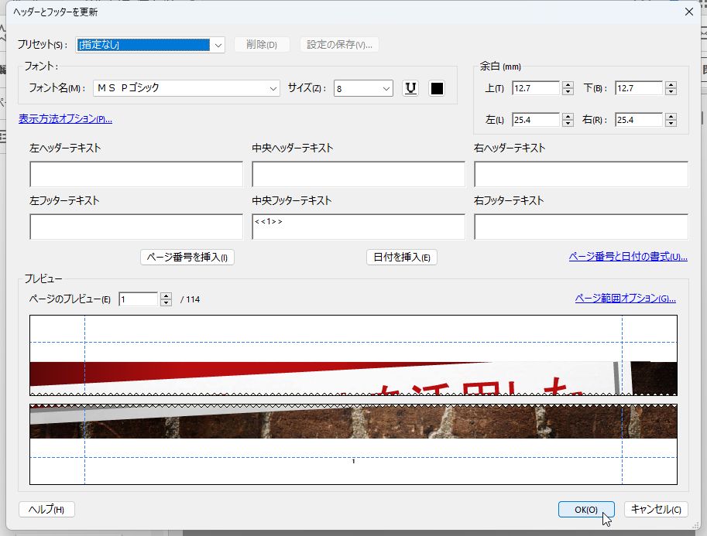Increment the 下 bottom margin stepper

point(671,84)
